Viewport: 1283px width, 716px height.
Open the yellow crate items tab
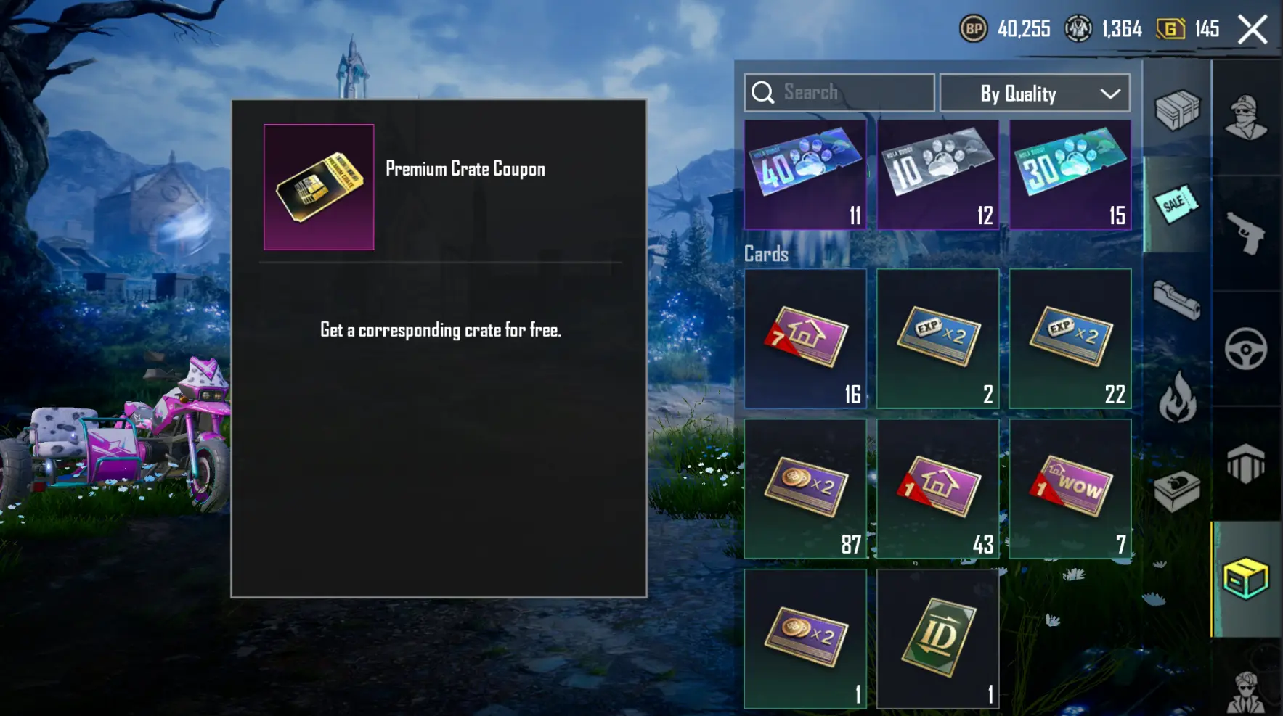[x=1246, y=579]
